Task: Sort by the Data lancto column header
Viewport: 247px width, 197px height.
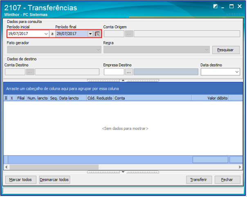Action: pos(72,98)
